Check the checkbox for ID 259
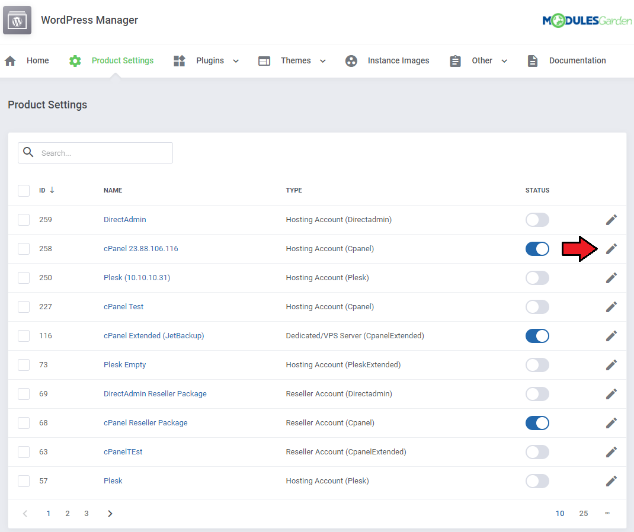 [24, 220]
